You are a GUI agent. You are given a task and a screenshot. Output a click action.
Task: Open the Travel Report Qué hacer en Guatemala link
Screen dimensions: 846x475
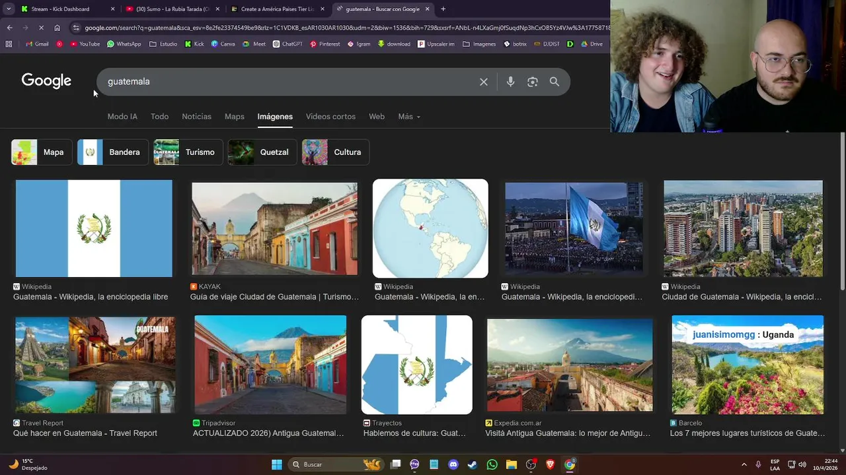pyautogui.click(x=85, y=433)
